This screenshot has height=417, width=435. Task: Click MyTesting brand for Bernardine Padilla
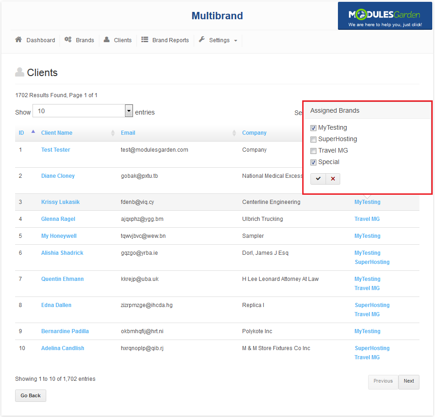[367, 331]
